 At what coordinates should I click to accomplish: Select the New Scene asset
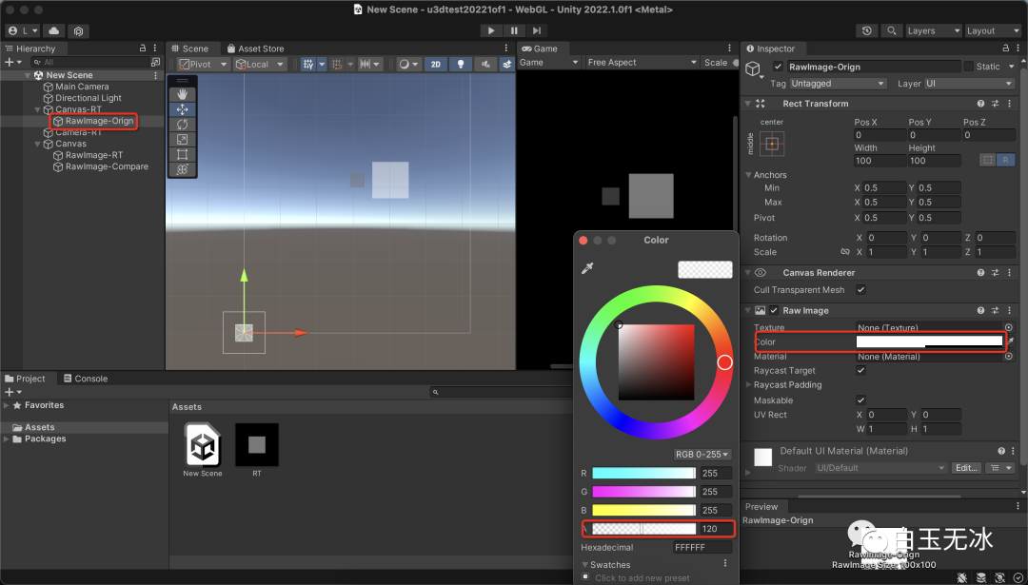tap(203, 450)
